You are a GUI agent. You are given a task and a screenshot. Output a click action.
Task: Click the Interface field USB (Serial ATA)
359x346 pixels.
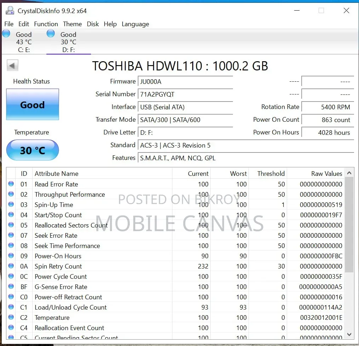(x=185, y=107)
